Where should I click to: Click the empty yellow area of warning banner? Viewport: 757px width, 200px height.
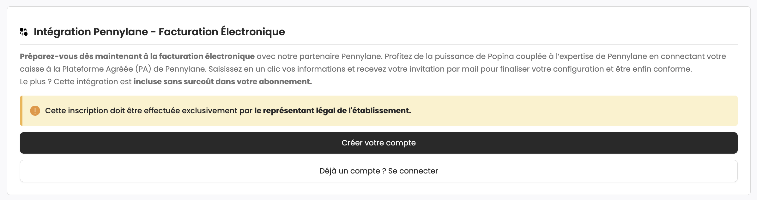click(x=569, y=111)
